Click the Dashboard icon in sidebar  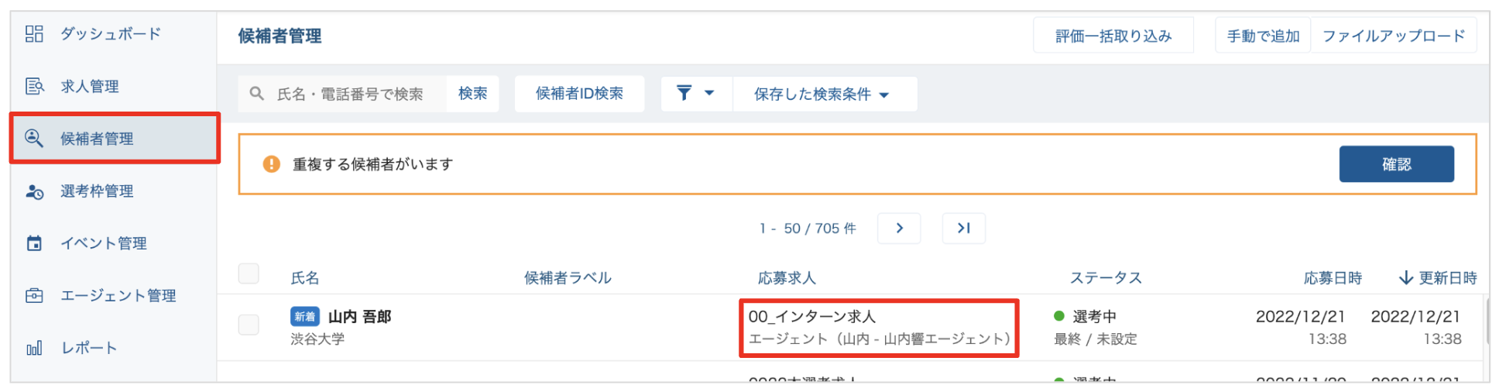(34, 33)
